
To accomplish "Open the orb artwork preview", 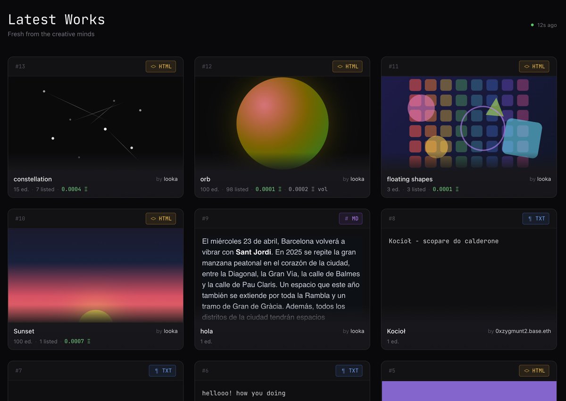I will [282, 123].
